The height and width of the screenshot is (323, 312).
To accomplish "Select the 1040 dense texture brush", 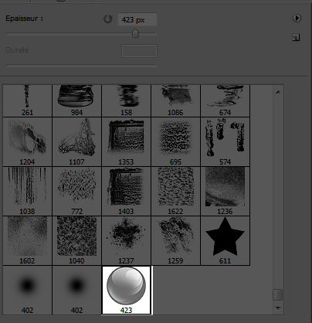I will (x=76, y=240).
